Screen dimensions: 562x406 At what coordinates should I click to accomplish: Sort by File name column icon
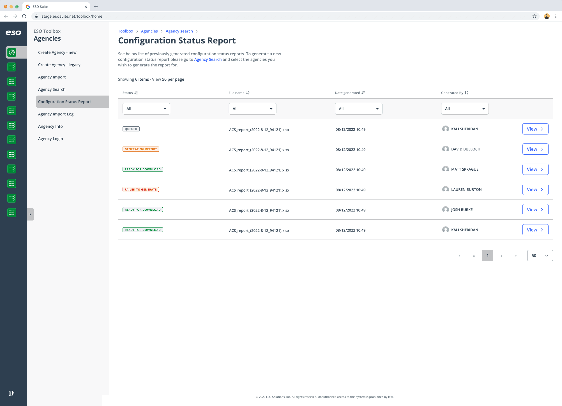248,93
